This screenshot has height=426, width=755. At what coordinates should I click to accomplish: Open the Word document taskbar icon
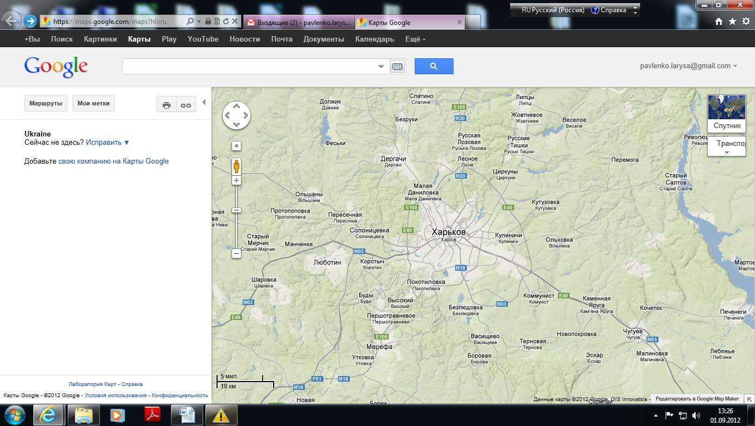click(x=187, y=414)
